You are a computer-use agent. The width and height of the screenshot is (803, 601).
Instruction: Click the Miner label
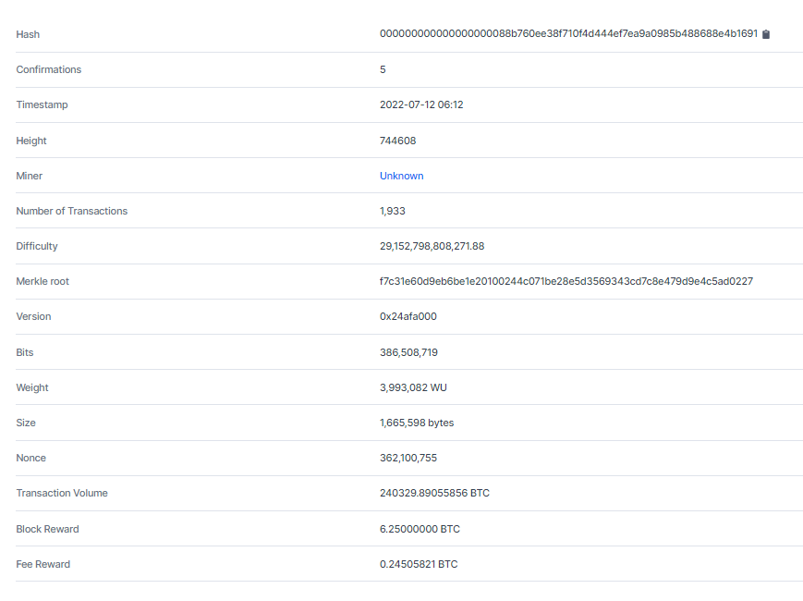click(30, 176)
